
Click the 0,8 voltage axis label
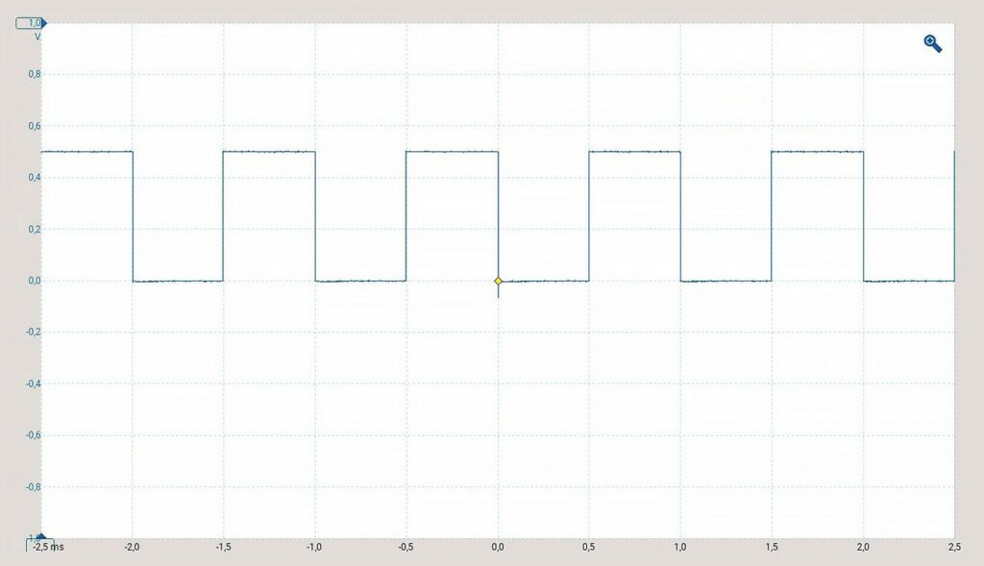tap(34, 75)
